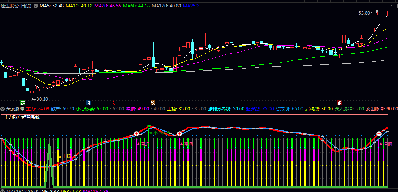
Task: Expand dropdown beside 速达股份 (日线) title
Action: coord(35,6)
